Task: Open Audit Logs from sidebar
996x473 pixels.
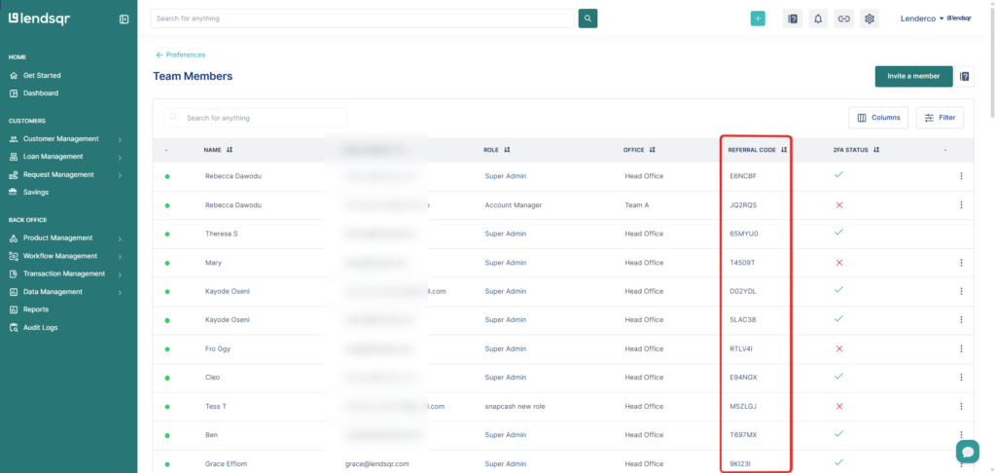Action: [41, 327]
